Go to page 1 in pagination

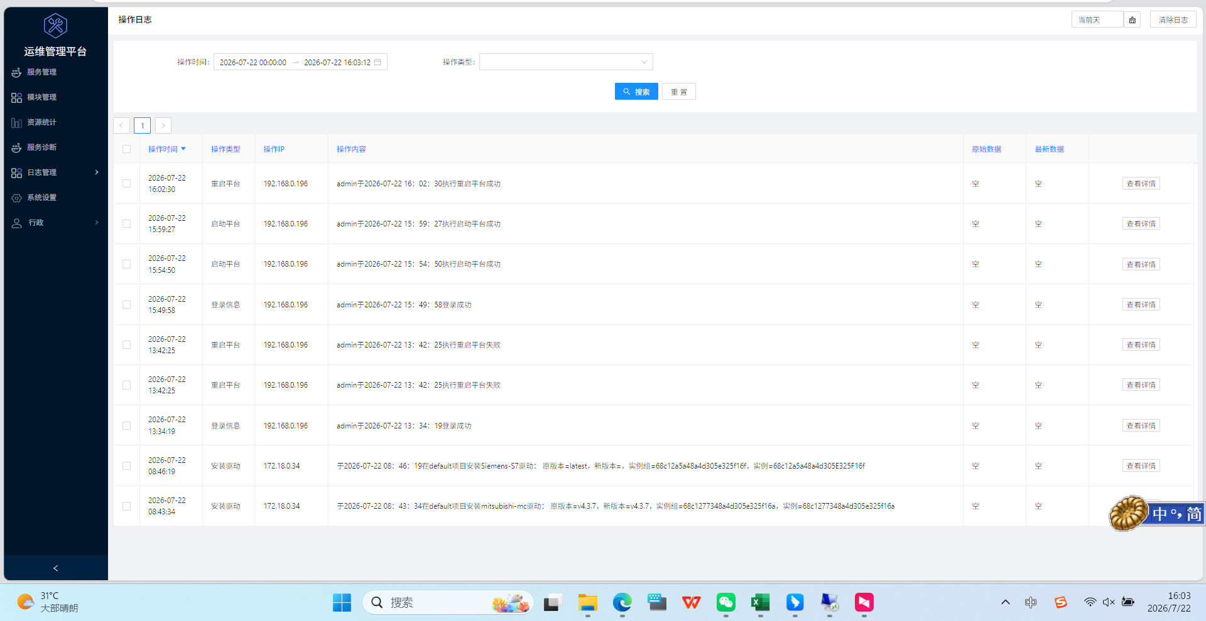click(142, 125)
